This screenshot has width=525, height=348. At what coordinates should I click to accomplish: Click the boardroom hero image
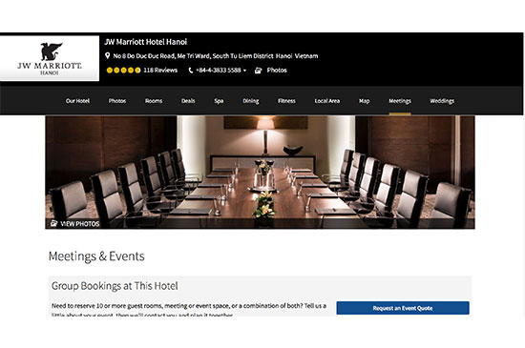tap(260, 173)
